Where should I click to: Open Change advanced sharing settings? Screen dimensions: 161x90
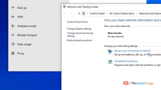[x=80, y=34]
